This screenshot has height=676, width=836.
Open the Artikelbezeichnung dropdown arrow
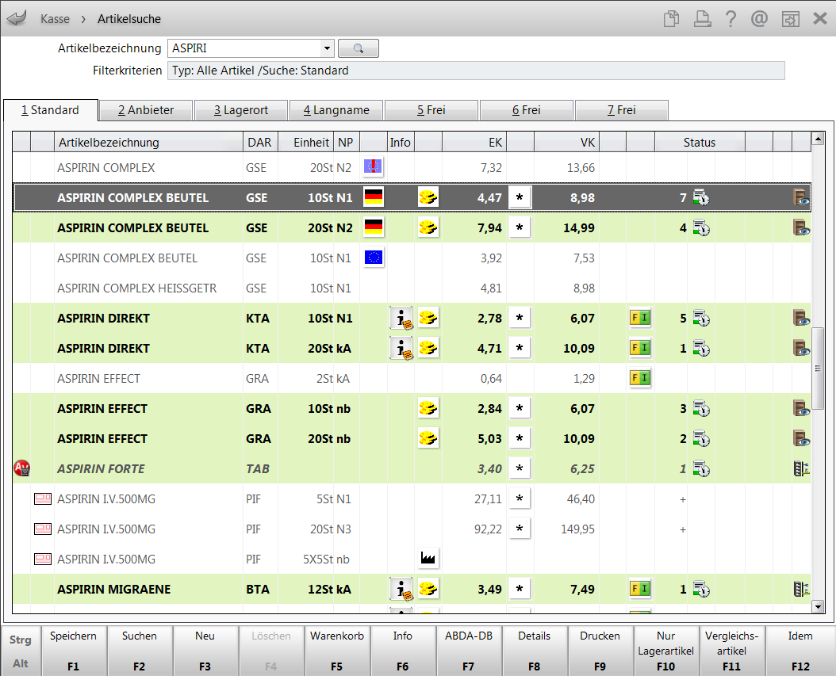[327, 48]
